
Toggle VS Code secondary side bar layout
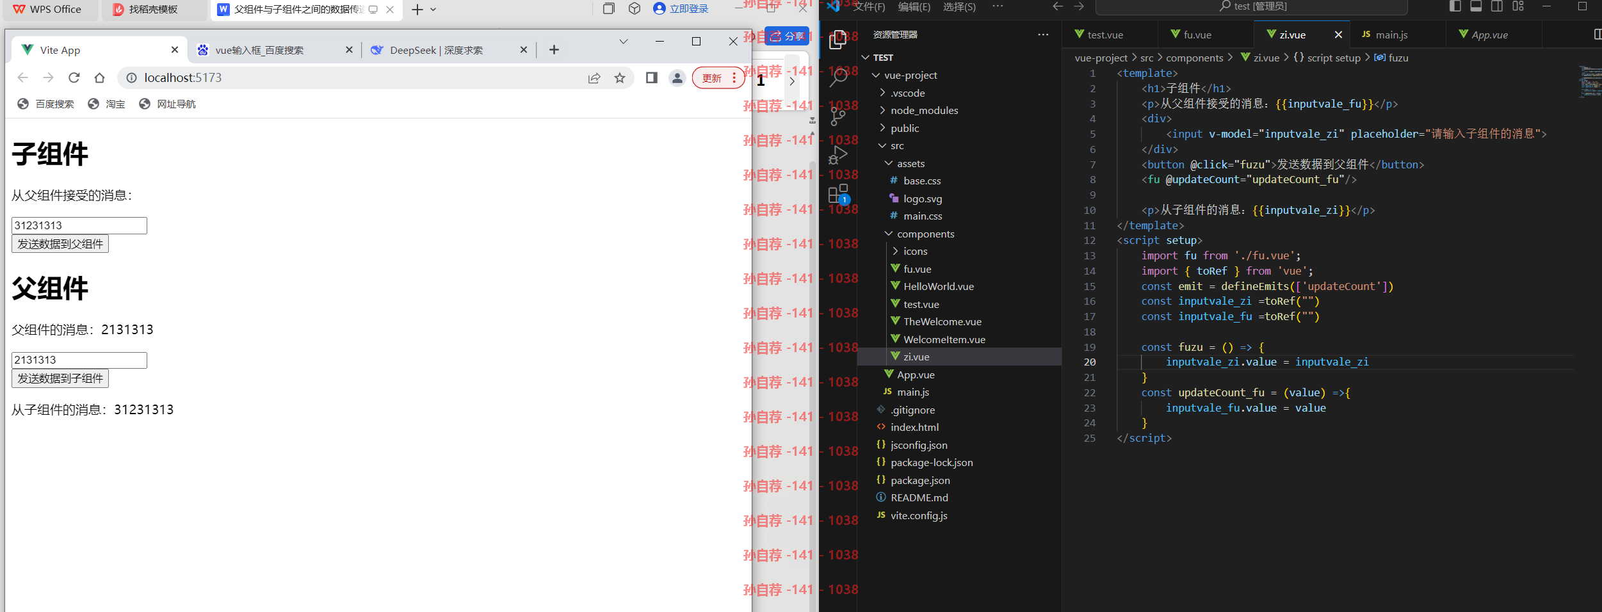(1497, 6)
